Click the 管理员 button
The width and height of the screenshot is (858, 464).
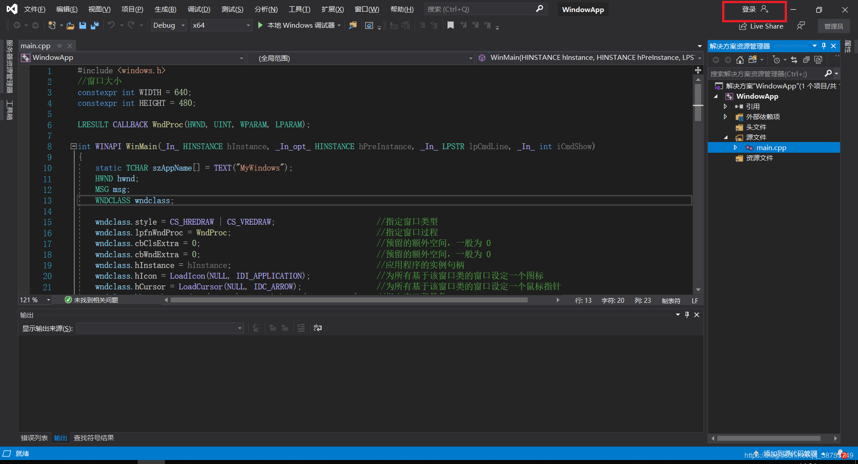[x=833, y=26]
